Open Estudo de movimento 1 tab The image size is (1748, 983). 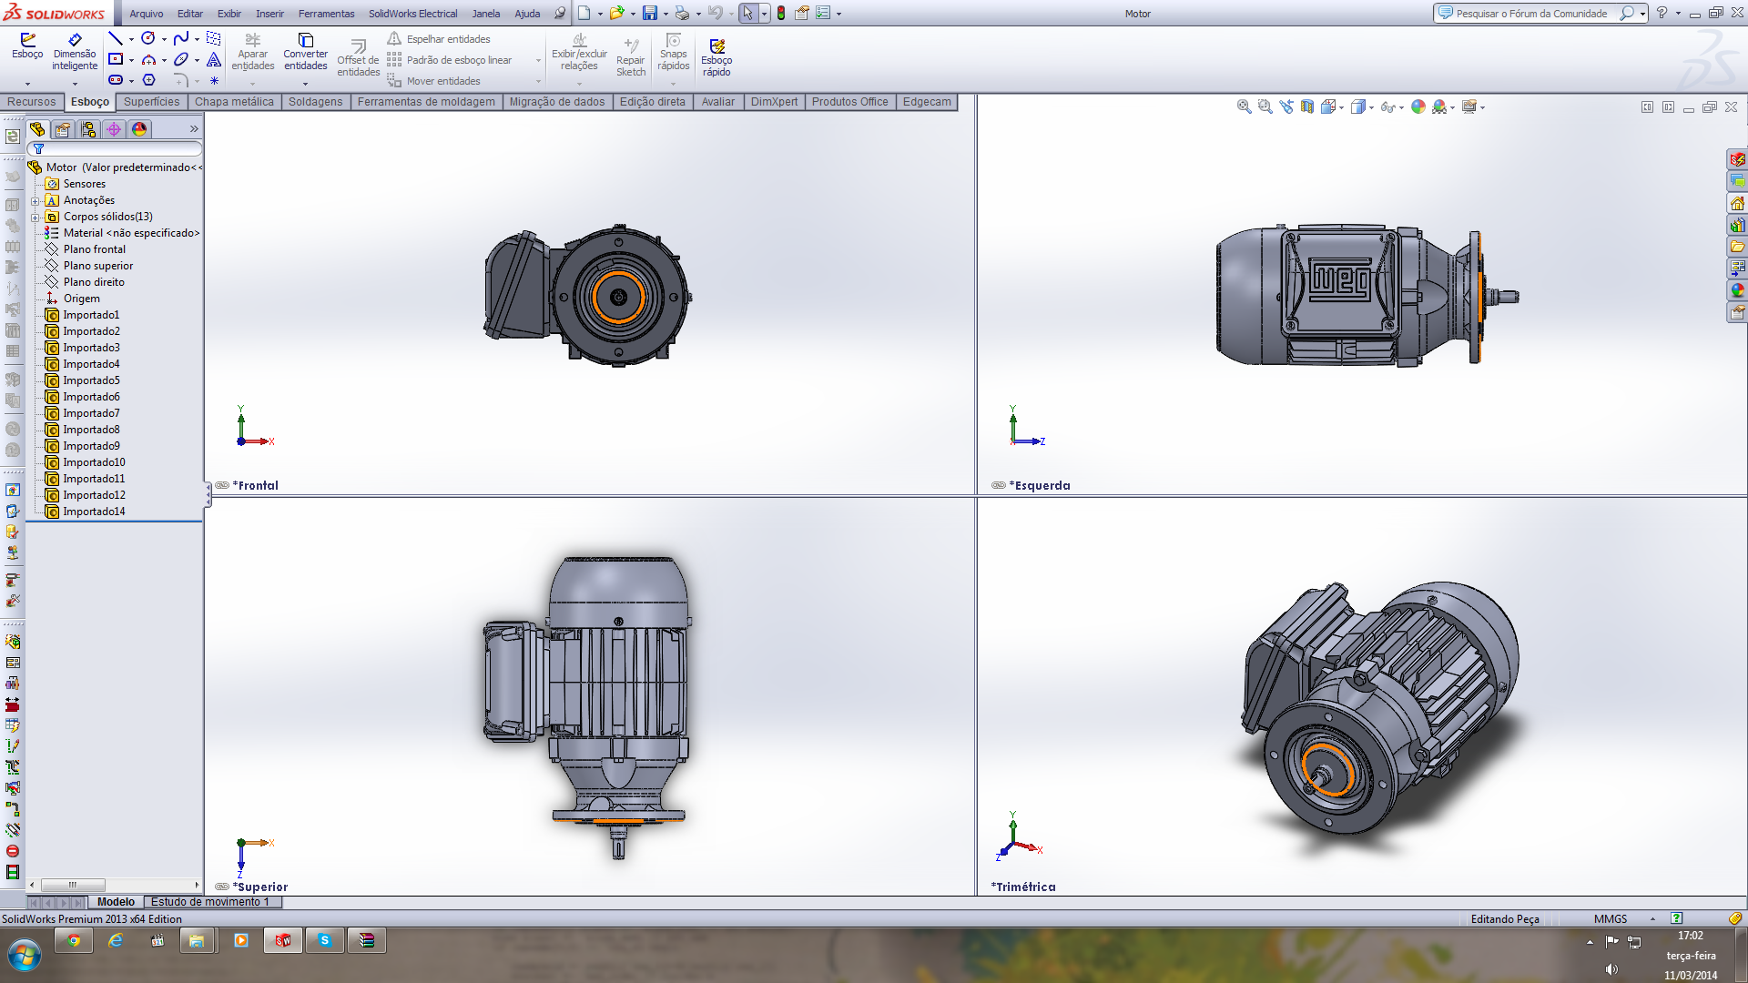pyautogui.click(x=210, y=902)
